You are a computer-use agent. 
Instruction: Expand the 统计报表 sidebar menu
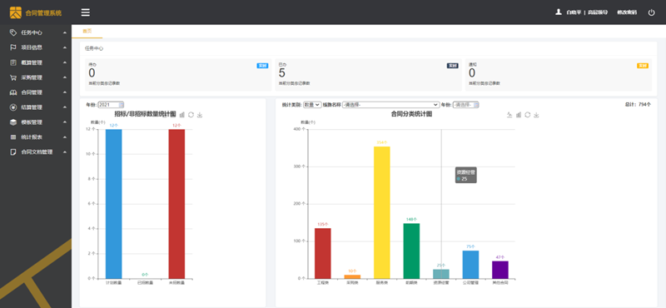[36, 137]
